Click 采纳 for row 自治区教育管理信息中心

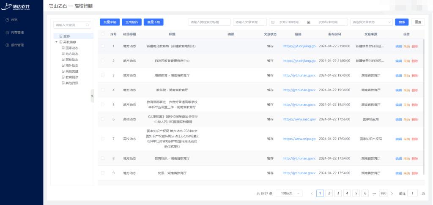click(406, 61)
